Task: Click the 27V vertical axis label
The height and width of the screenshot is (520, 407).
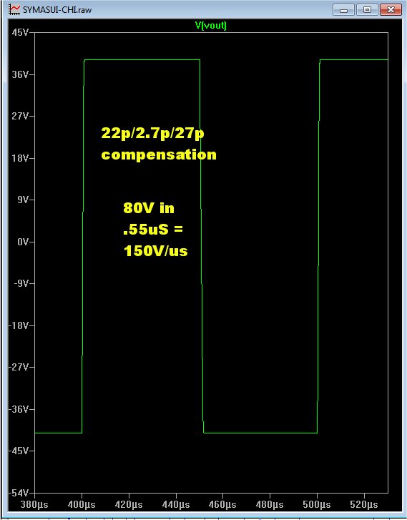Action: [21, 116]
